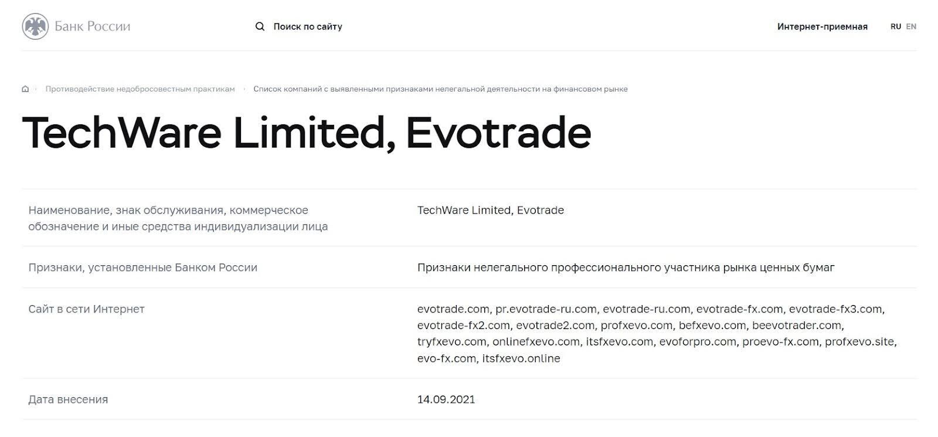Open Список компаний с выявленными признаками breadcrumb
Viewport: 938px width, 437px height.
coord(440,89)
